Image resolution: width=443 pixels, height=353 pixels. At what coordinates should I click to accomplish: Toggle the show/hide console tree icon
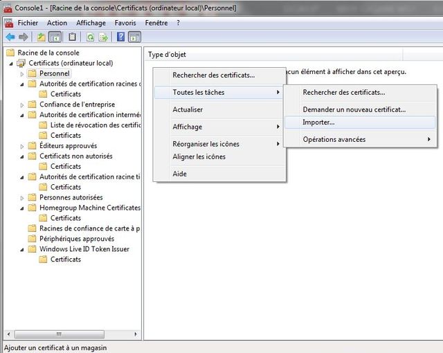pos(55,37)
